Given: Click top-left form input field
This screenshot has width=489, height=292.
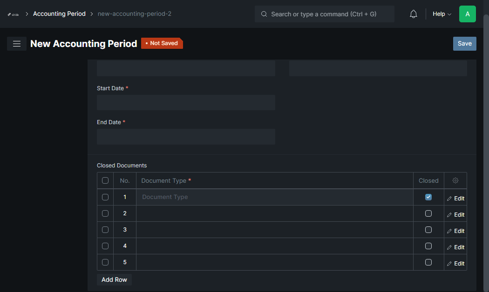Looking at the screenshot, I should pyautogui.click(x=186, y=68).
